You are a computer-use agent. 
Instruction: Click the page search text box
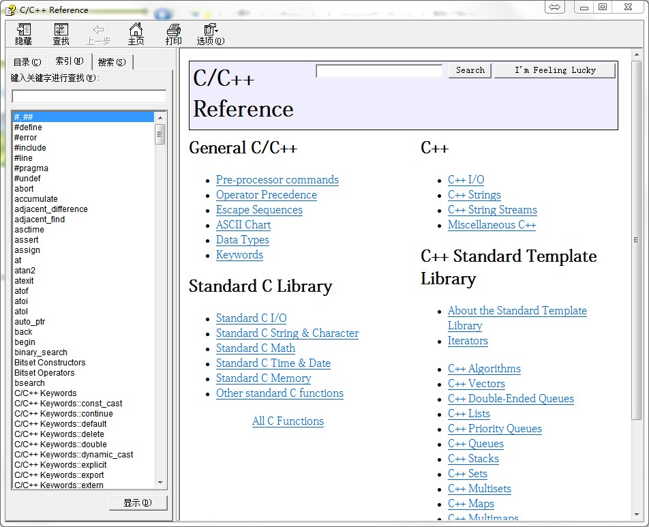[379, 71]
